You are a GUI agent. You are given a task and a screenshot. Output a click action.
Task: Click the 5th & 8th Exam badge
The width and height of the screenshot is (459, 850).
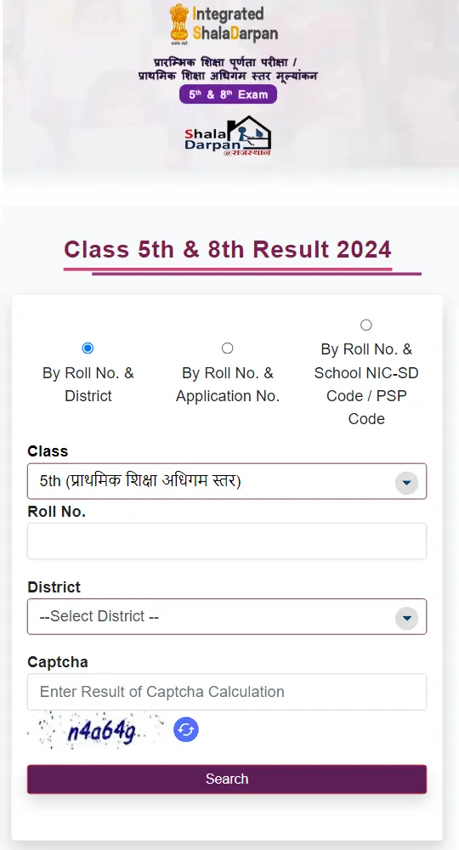[228, 94]
